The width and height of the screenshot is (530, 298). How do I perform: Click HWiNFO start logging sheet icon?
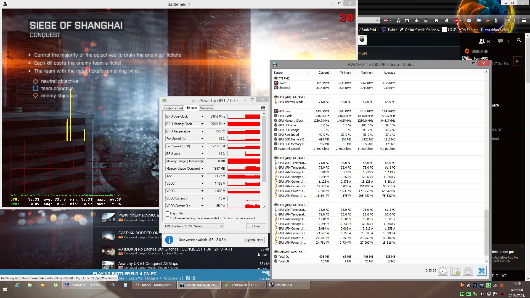coord(455,271)
